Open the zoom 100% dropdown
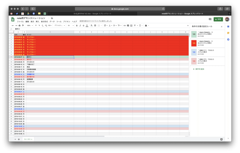 click(30, 25)
